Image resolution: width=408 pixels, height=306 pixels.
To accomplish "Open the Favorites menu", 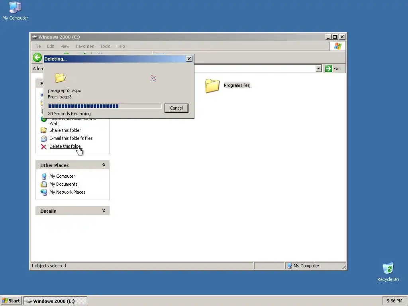I will point(84,46).
